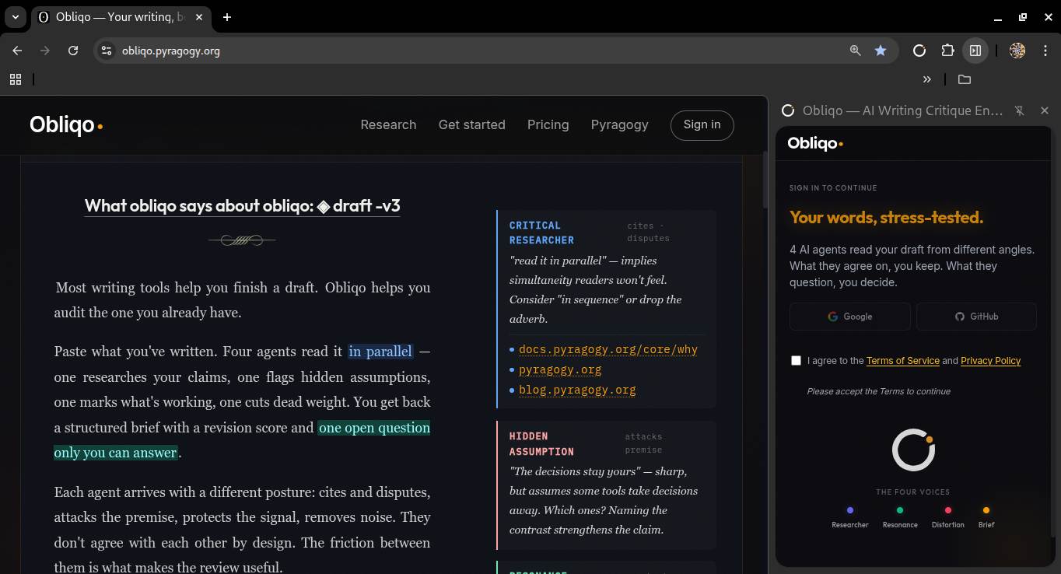Click the browser forward arrow
This screenshot has width=1061, height=574.
[45, 51]
